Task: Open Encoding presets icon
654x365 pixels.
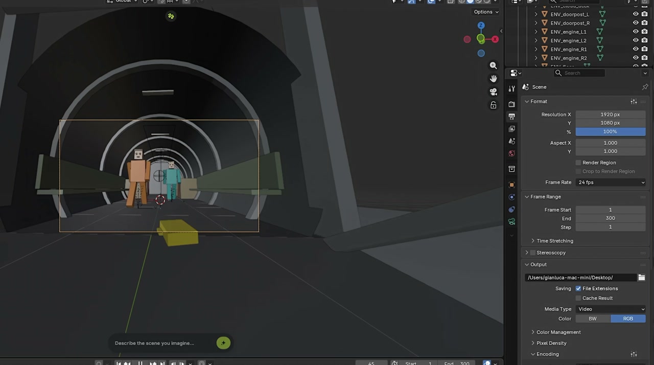Action: coord(634,354)
